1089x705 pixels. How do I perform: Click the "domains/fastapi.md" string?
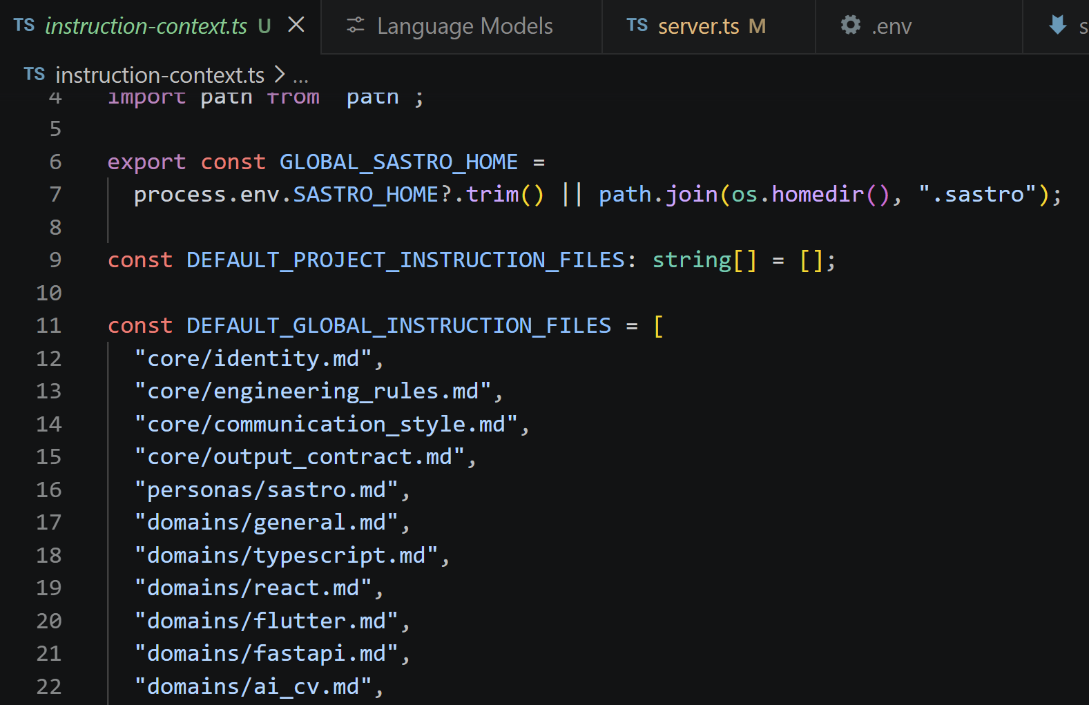pyautogui.click(x=267, y=654)
